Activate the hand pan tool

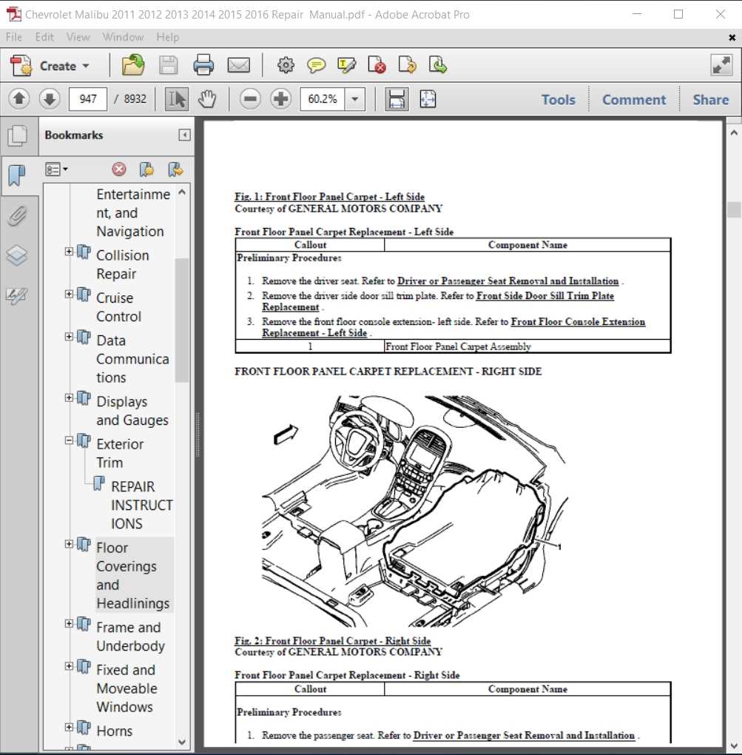coord(207,98)
